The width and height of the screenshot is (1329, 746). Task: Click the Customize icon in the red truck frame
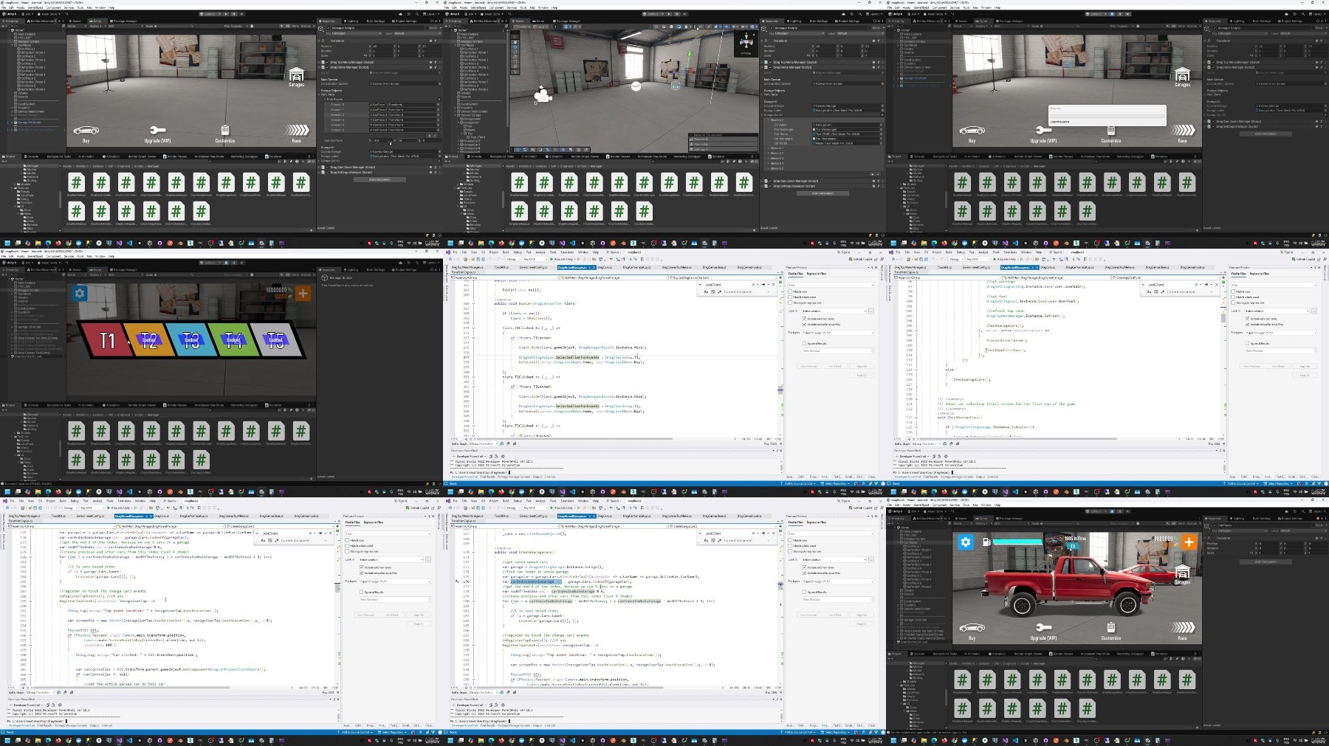click(x=1110, y=627)
